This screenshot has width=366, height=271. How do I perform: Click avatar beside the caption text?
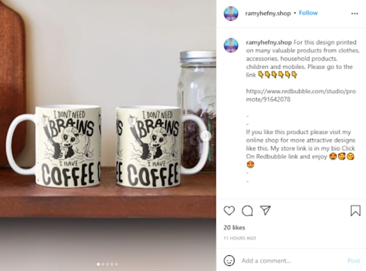[x=231, y=45]
